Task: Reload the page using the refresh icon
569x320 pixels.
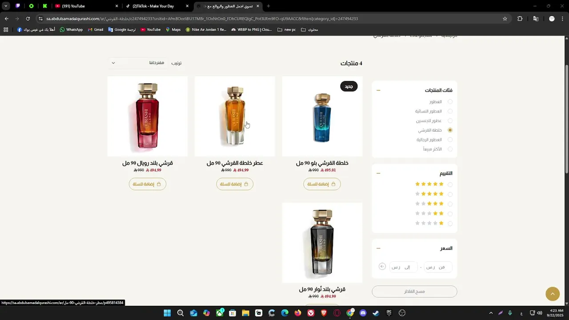Action: tap(28, 19)
